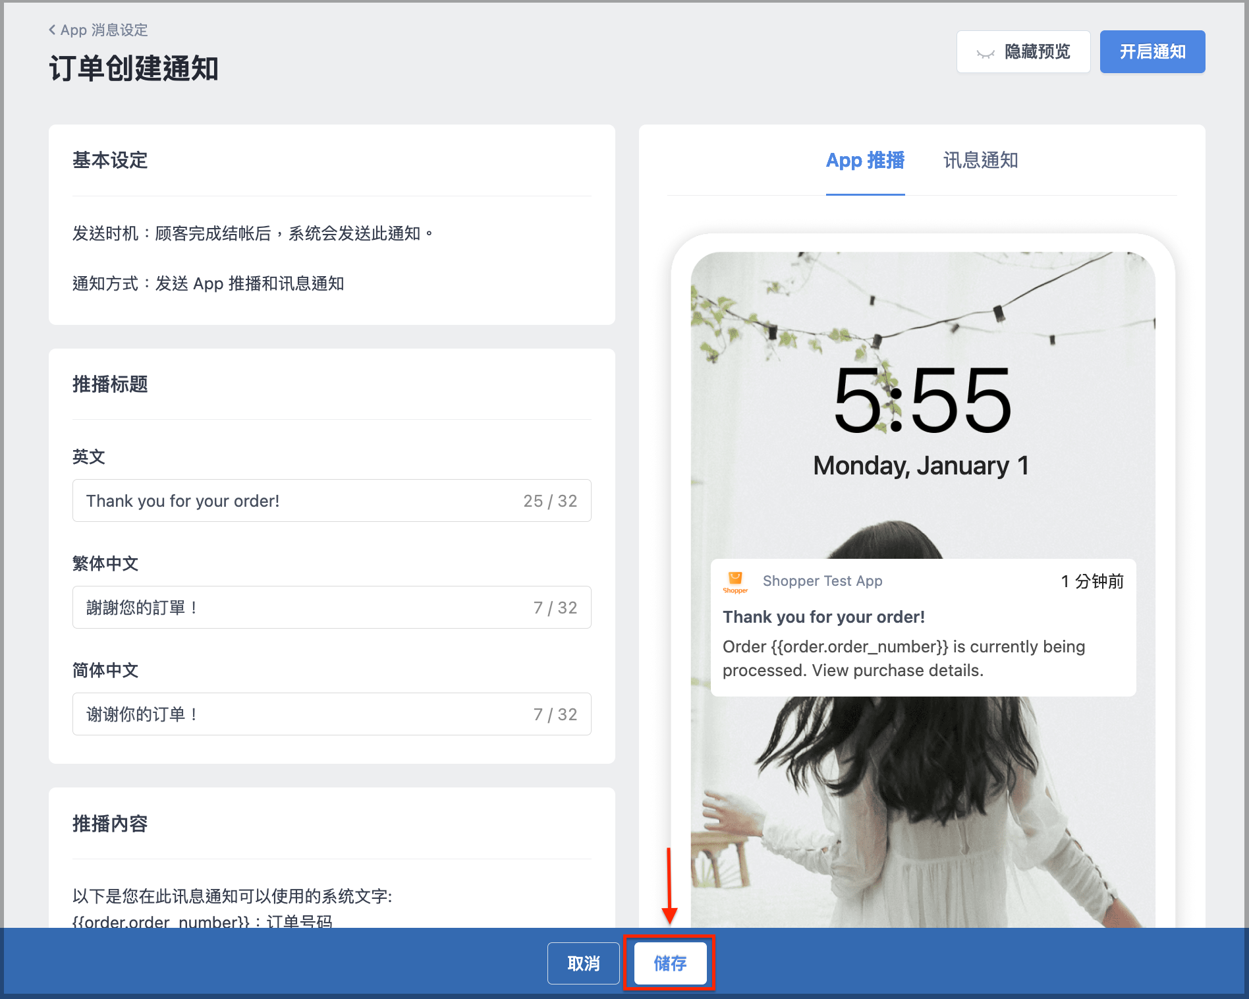Edit the 繁体中文 push title field
The width and height of the screenshot is (1249, 999).
coord(331,607)
